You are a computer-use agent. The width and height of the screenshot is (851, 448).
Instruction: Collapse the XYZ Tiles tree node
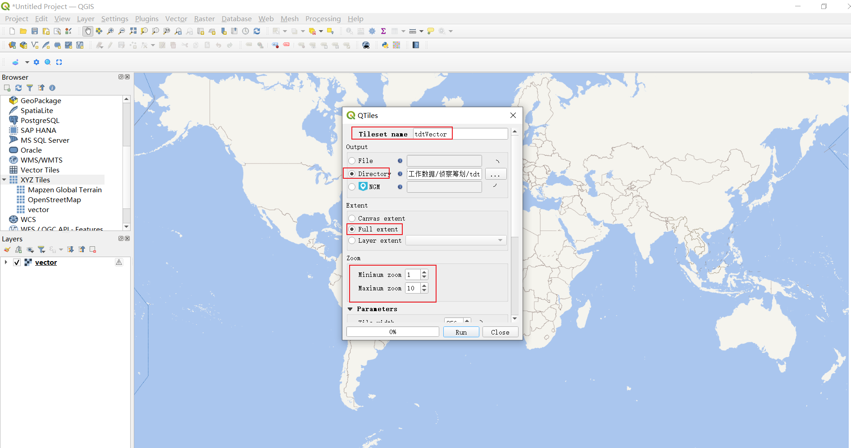click(4, 180)
